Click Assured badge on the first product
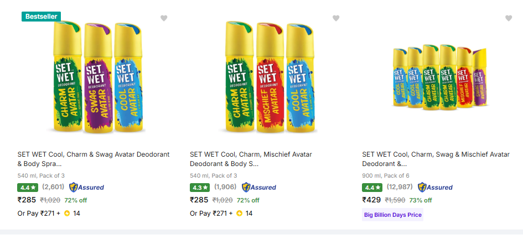Screen dimensions: 523x235 click(x=86, y=187)
